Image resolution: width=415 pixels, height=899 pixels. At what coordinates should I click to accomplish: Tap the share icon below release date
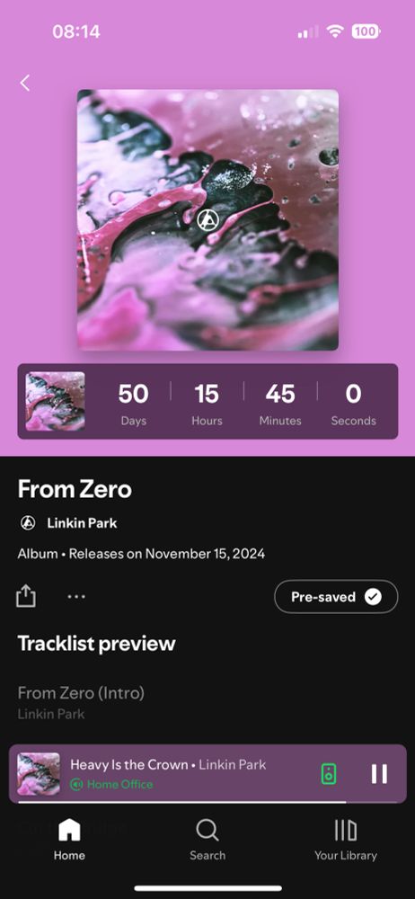[26, 596]
